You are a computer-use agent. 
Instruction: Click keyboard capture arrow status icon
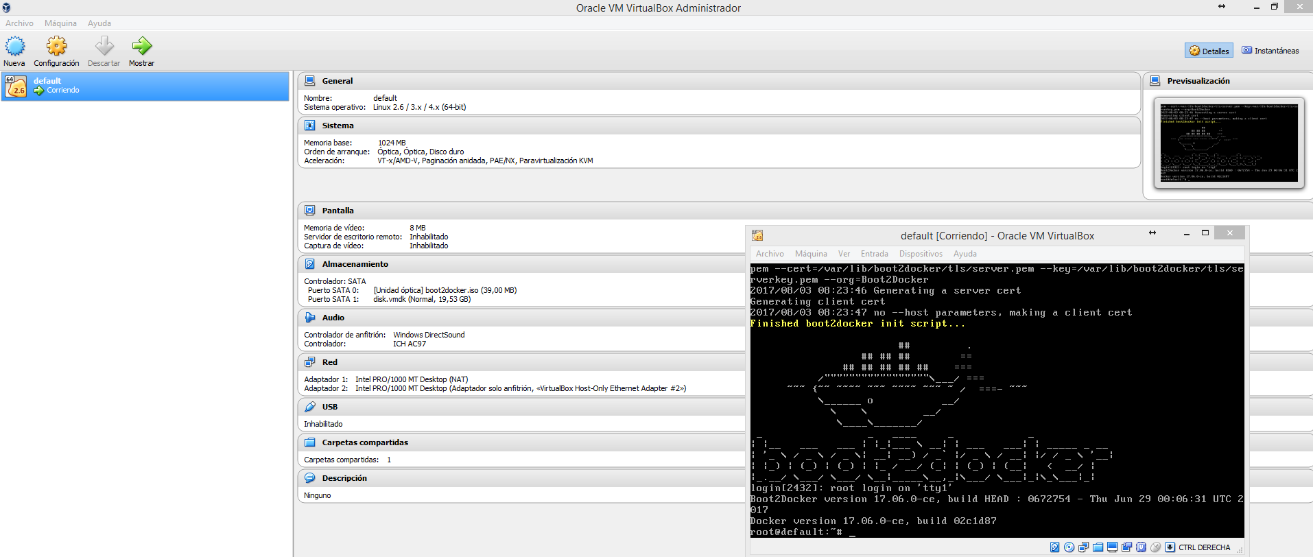point(1170,547)
